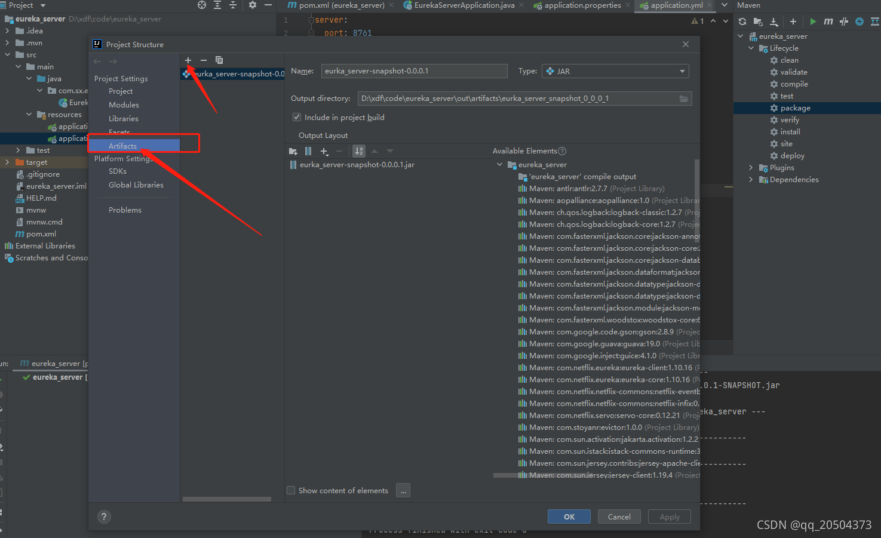
Task: Move the layout element down
Action: [x=390, y=152]
